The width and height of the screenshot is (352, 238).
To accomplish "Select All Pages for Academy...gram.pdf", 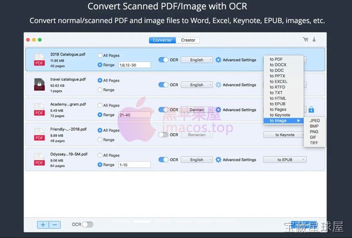I will (x=100, y=105).
